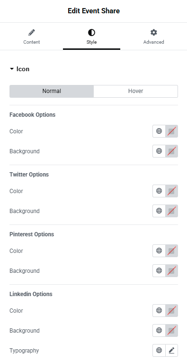Choose Pinterest Background color swatch

click(171, 270)
